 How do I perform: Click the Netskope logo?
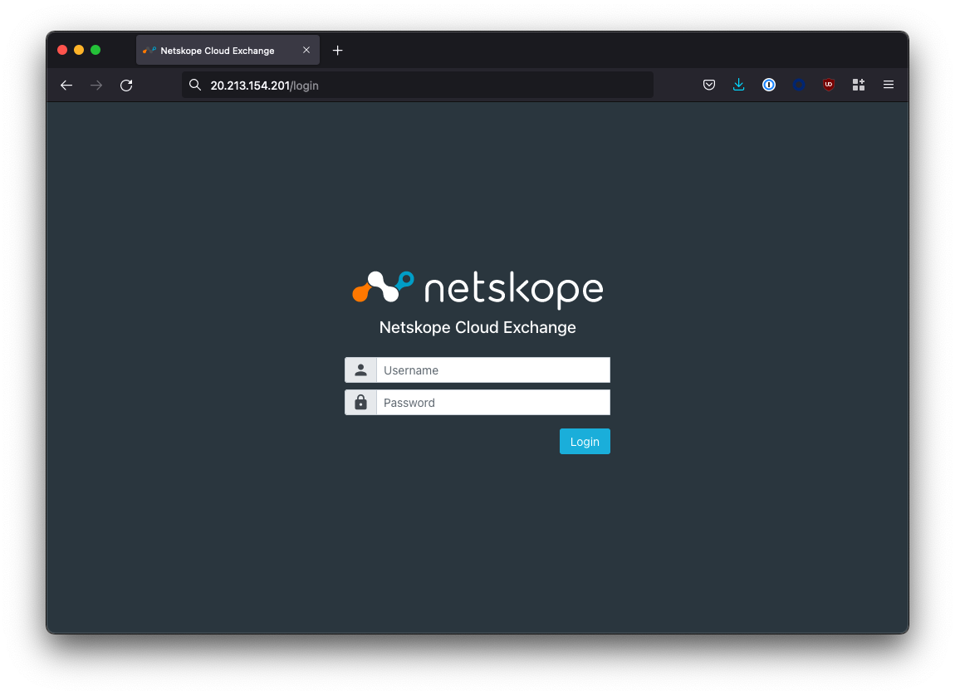click(x=477, y=289)
